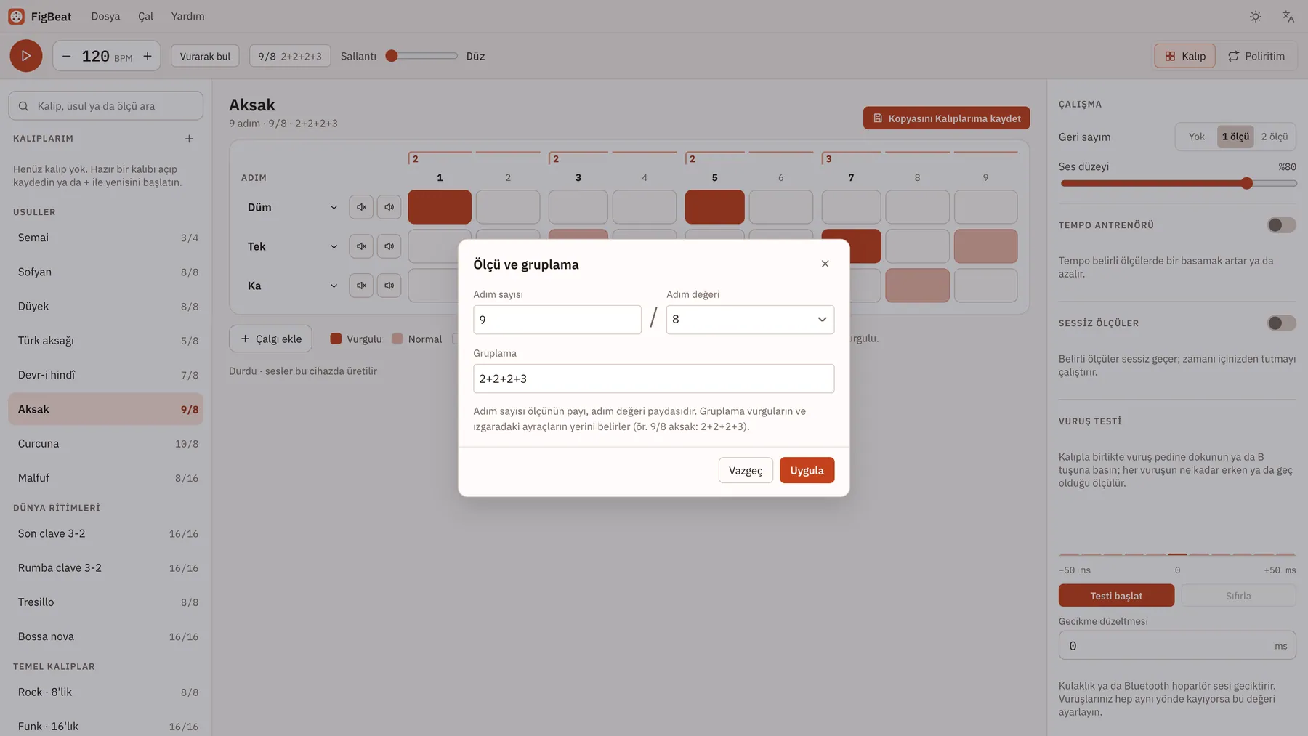The image size is (1308, 736).
Task: Click the Vurarak bul tap-tempo button
Action: pos(205,56)
